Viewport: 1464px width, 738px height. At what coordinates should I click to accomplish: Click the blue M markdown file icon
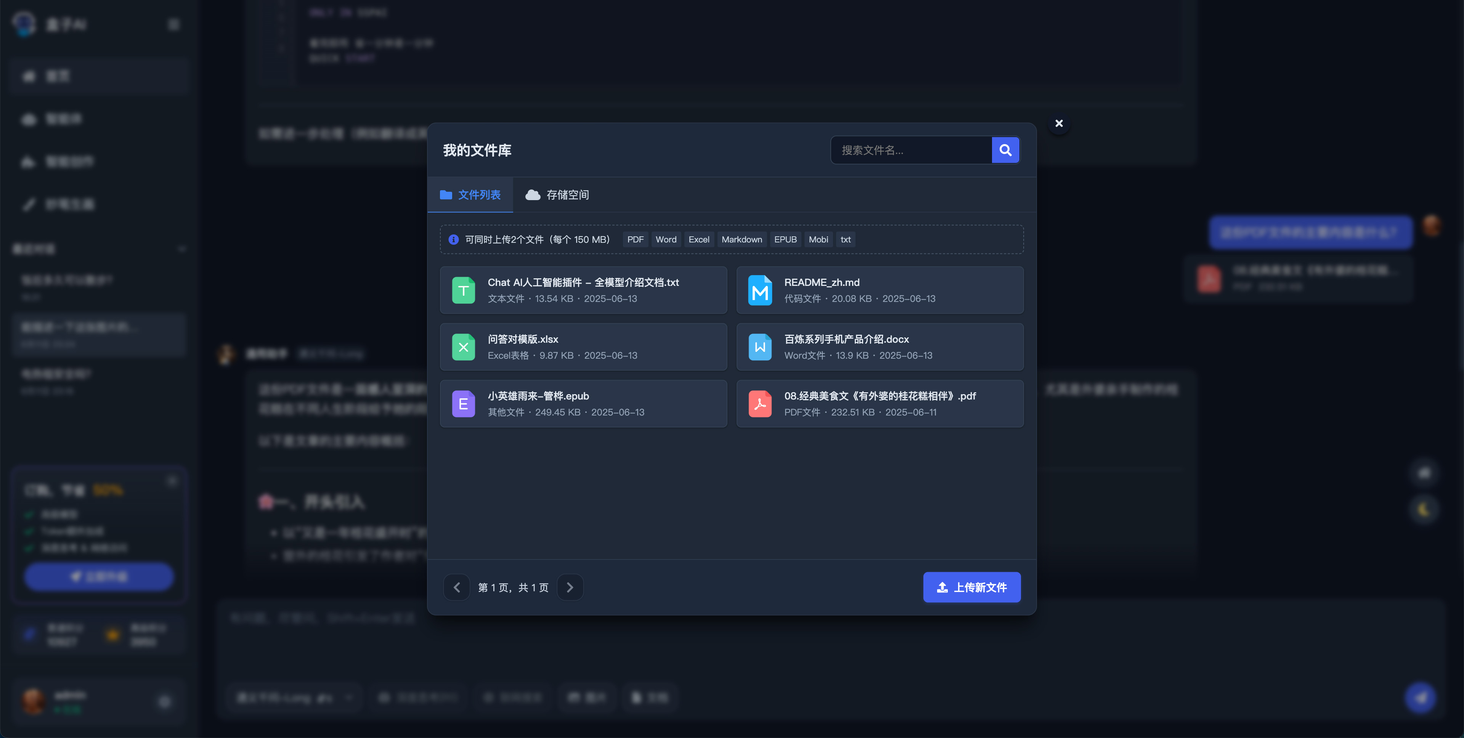point(760,290)
